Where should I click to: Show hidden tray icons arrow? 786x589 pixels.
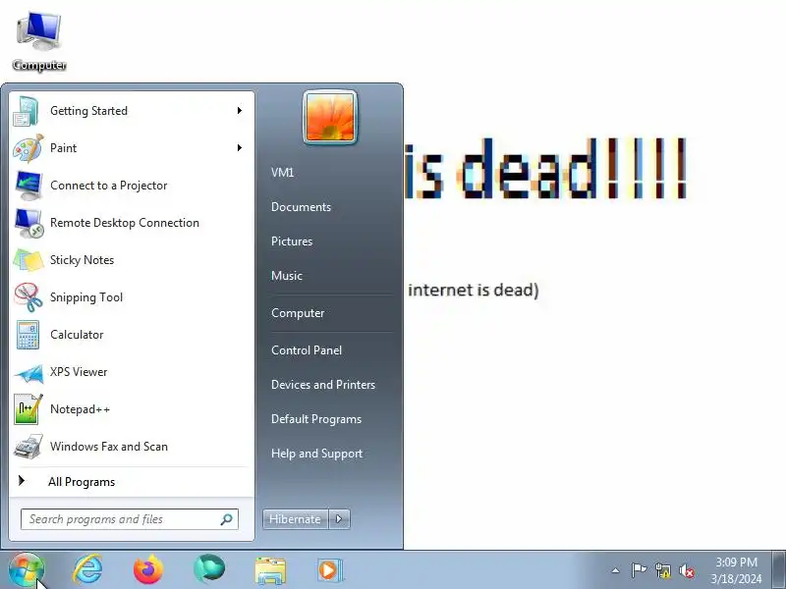point(616,570)
